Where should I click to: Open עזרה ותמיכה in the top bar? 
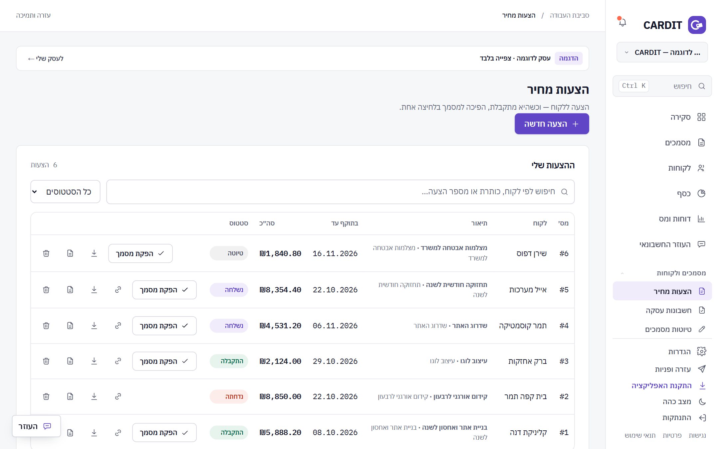(33, 15)
